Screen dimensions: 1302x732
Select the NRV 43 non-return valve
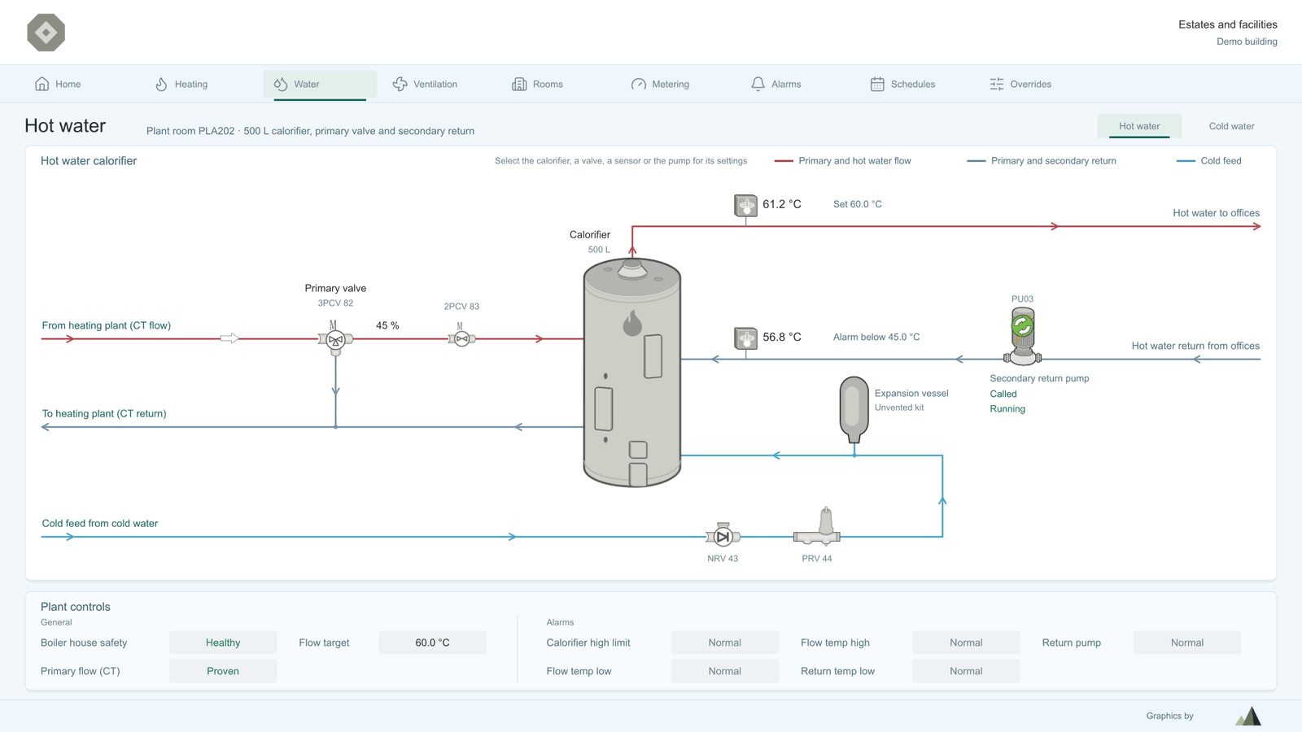(x=723, y=535)
